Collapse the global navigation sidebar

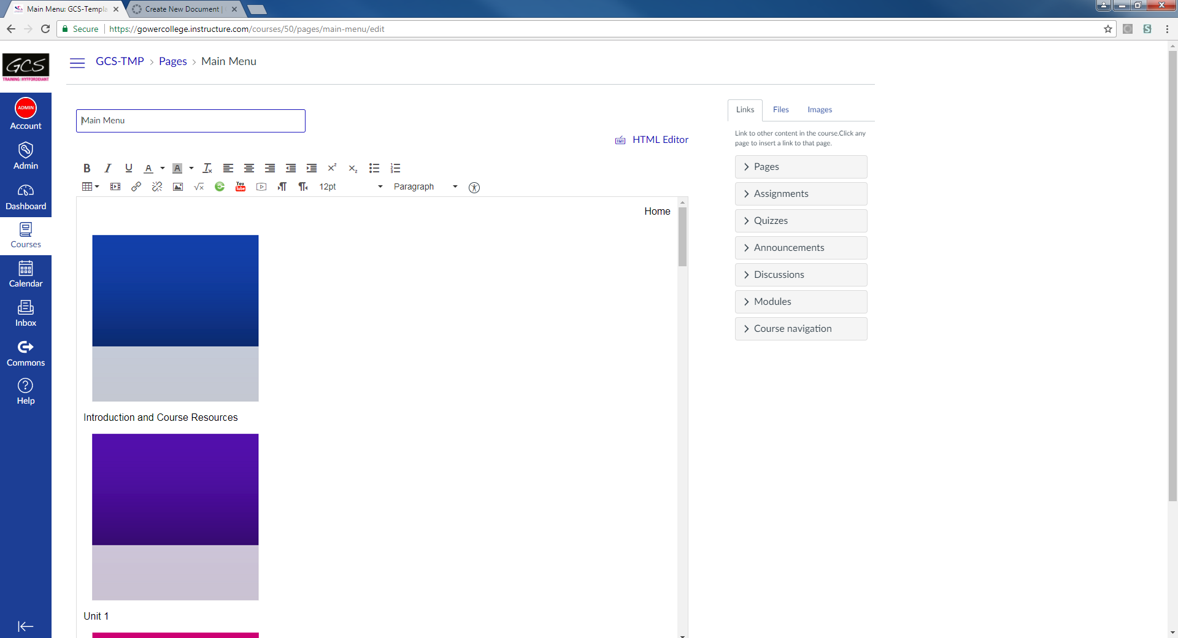pyautogui.click(x=26, y=626)
